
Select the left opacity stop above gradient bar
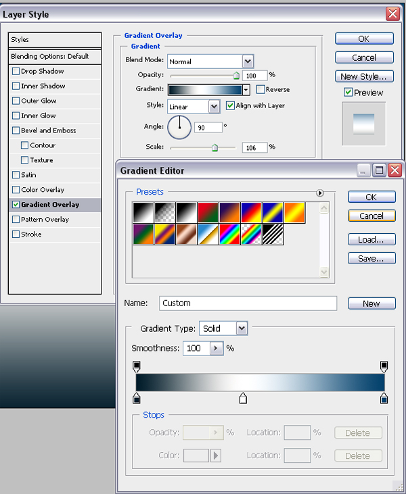[136, 366]
